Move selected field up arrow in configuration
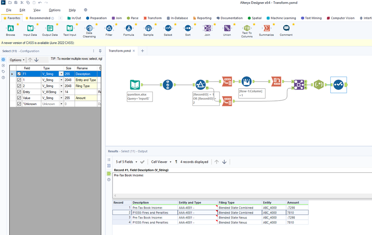Screen dimensions: 372x235 (x=30, y=60)
